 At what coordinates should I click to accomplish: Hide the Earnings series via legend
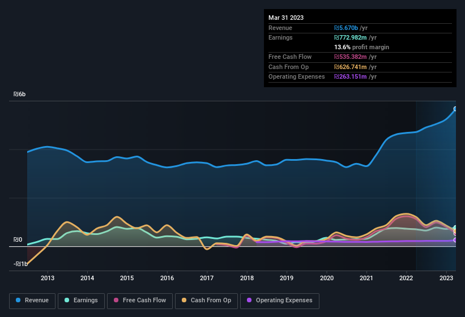[82, 301]
